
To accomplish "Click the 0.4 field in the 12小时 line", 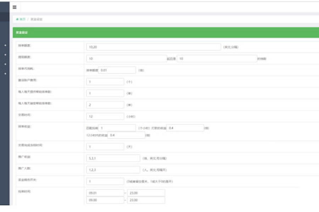I will [126, 135].
